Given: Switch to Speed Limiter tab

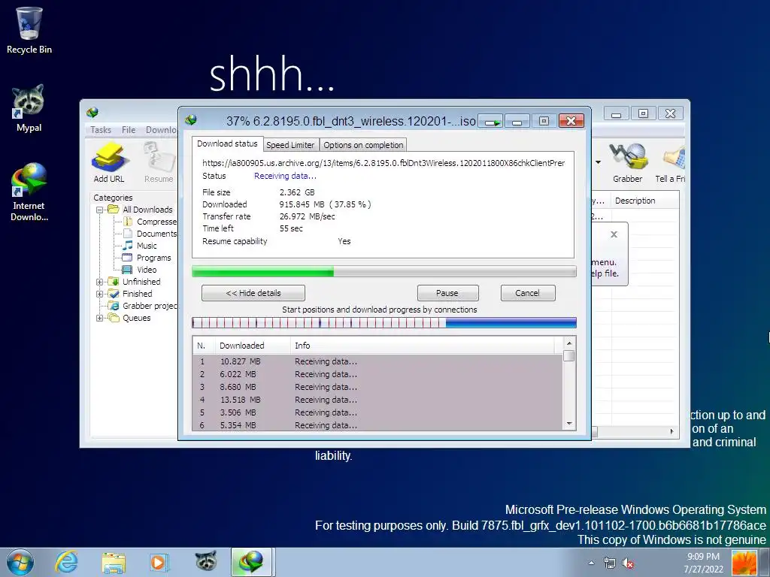Looking at the screenshot, I should point(290,145).
